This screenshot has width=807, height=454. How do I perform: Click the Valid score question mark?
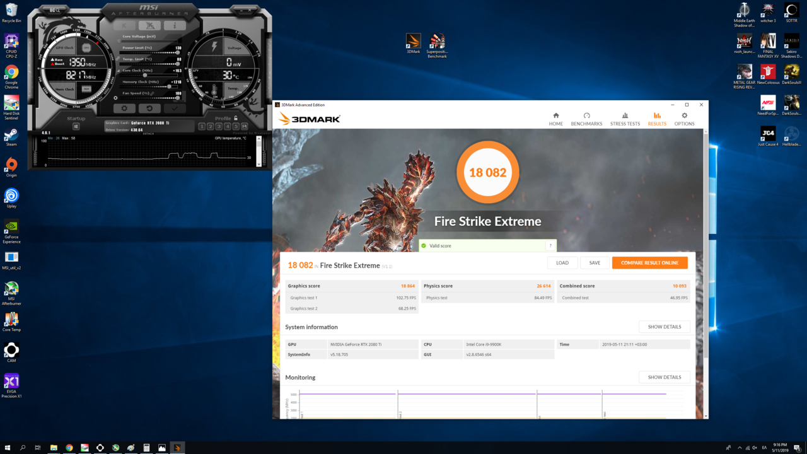[x=550, y=246]
